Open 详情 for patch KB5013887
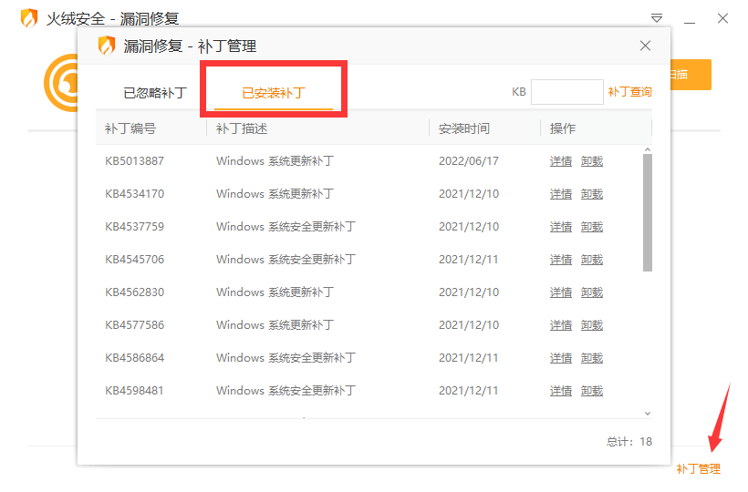 (x=560, y=161)
